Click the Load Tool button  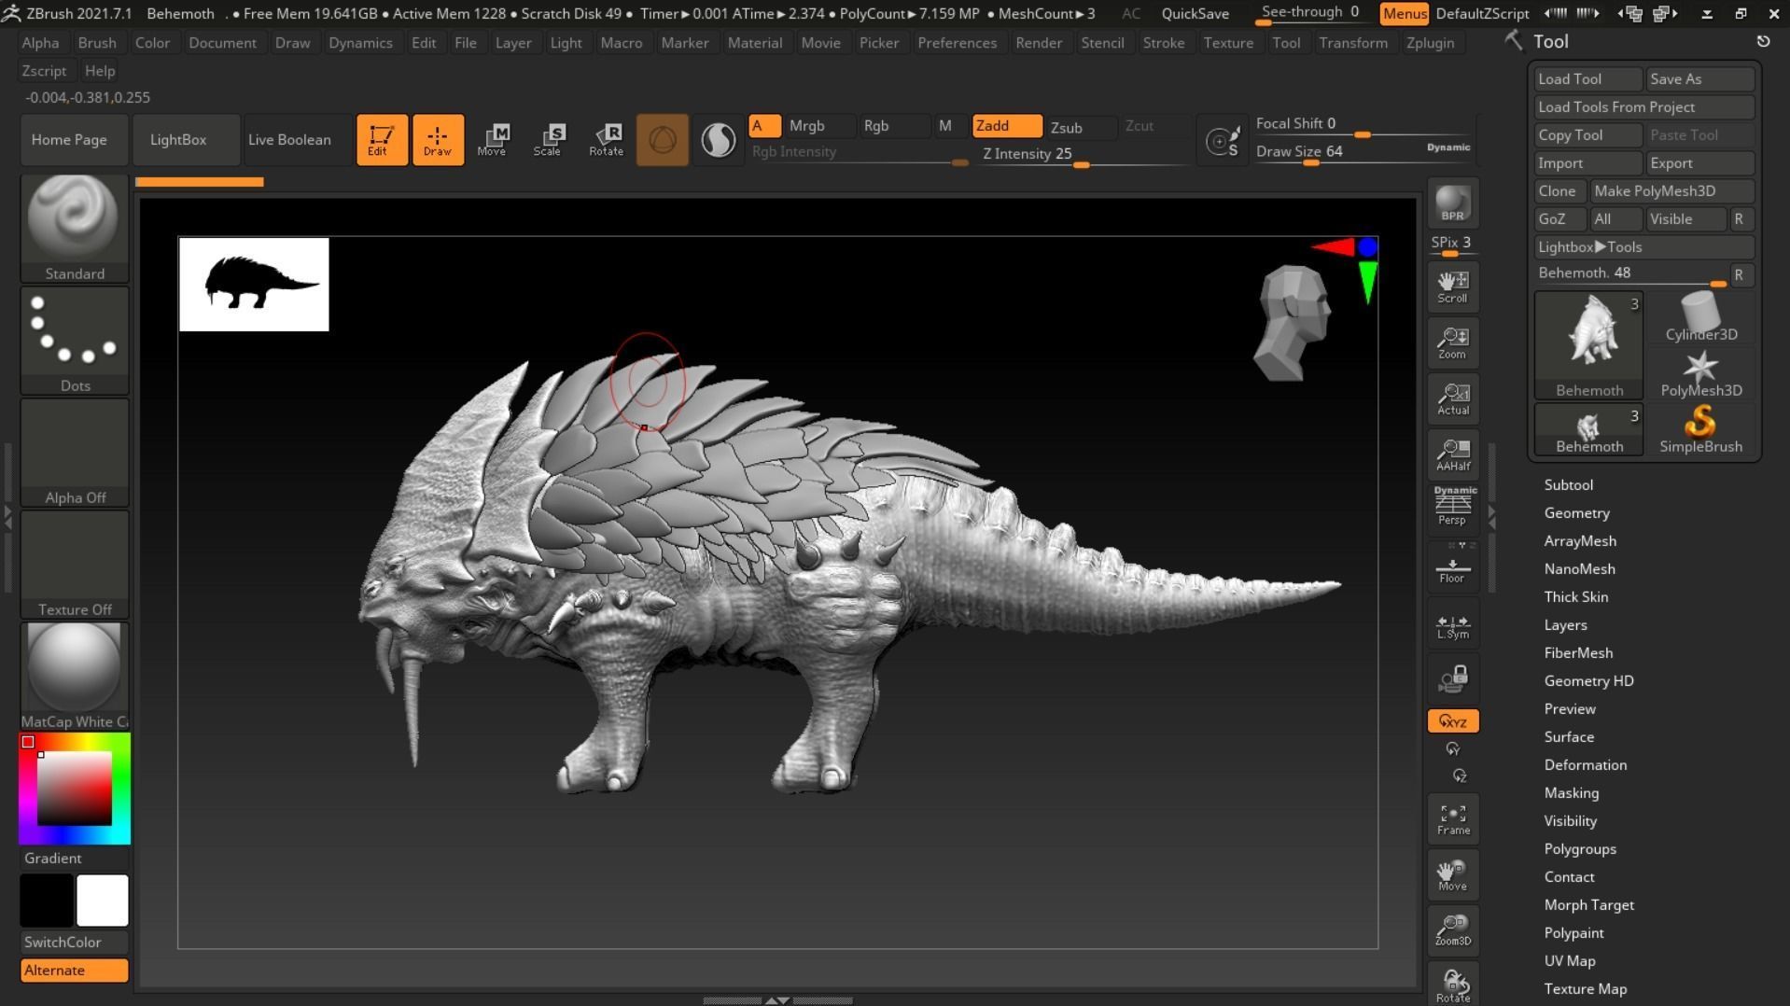(x=1587, y=79)
